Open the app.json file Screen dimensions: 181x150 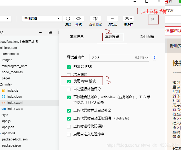pyautogui.click(x=8, y=127)
